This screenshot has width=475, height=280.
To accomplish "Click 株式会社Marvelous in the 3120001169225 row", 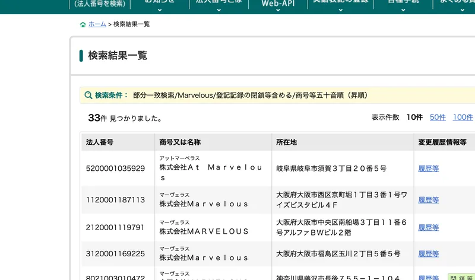I will (204, 258).
